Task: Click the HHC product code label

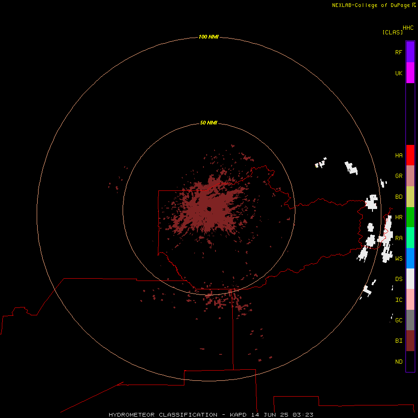Action: click(408, 27)
